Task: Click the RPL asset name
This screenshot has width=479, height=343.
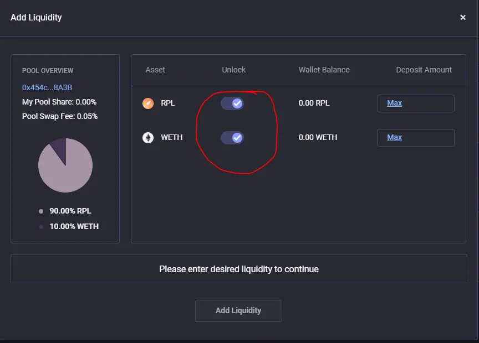Action: (x=168, y=103)
